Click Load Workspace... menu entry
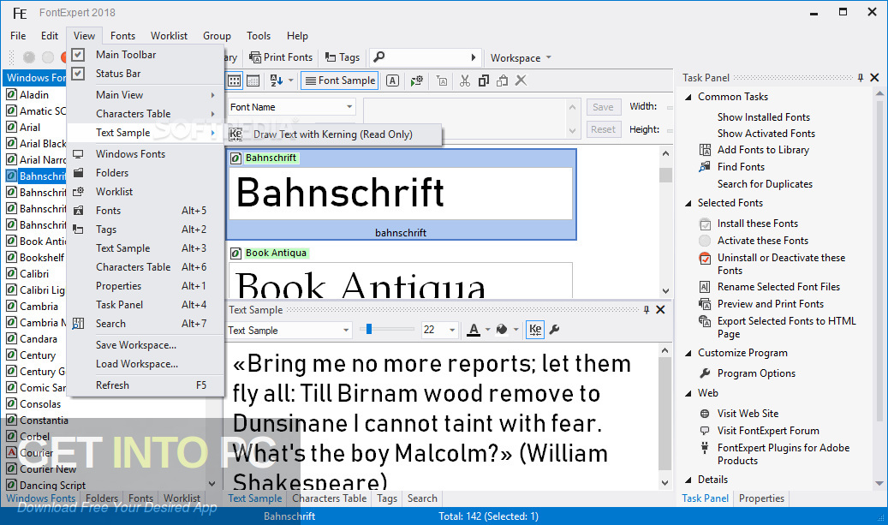This screenshot has height=525, width=888. click(145, 364)
